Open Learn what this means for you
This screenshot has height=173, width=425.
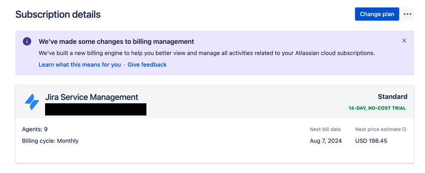pyautogui.click(x=80, y=64)
